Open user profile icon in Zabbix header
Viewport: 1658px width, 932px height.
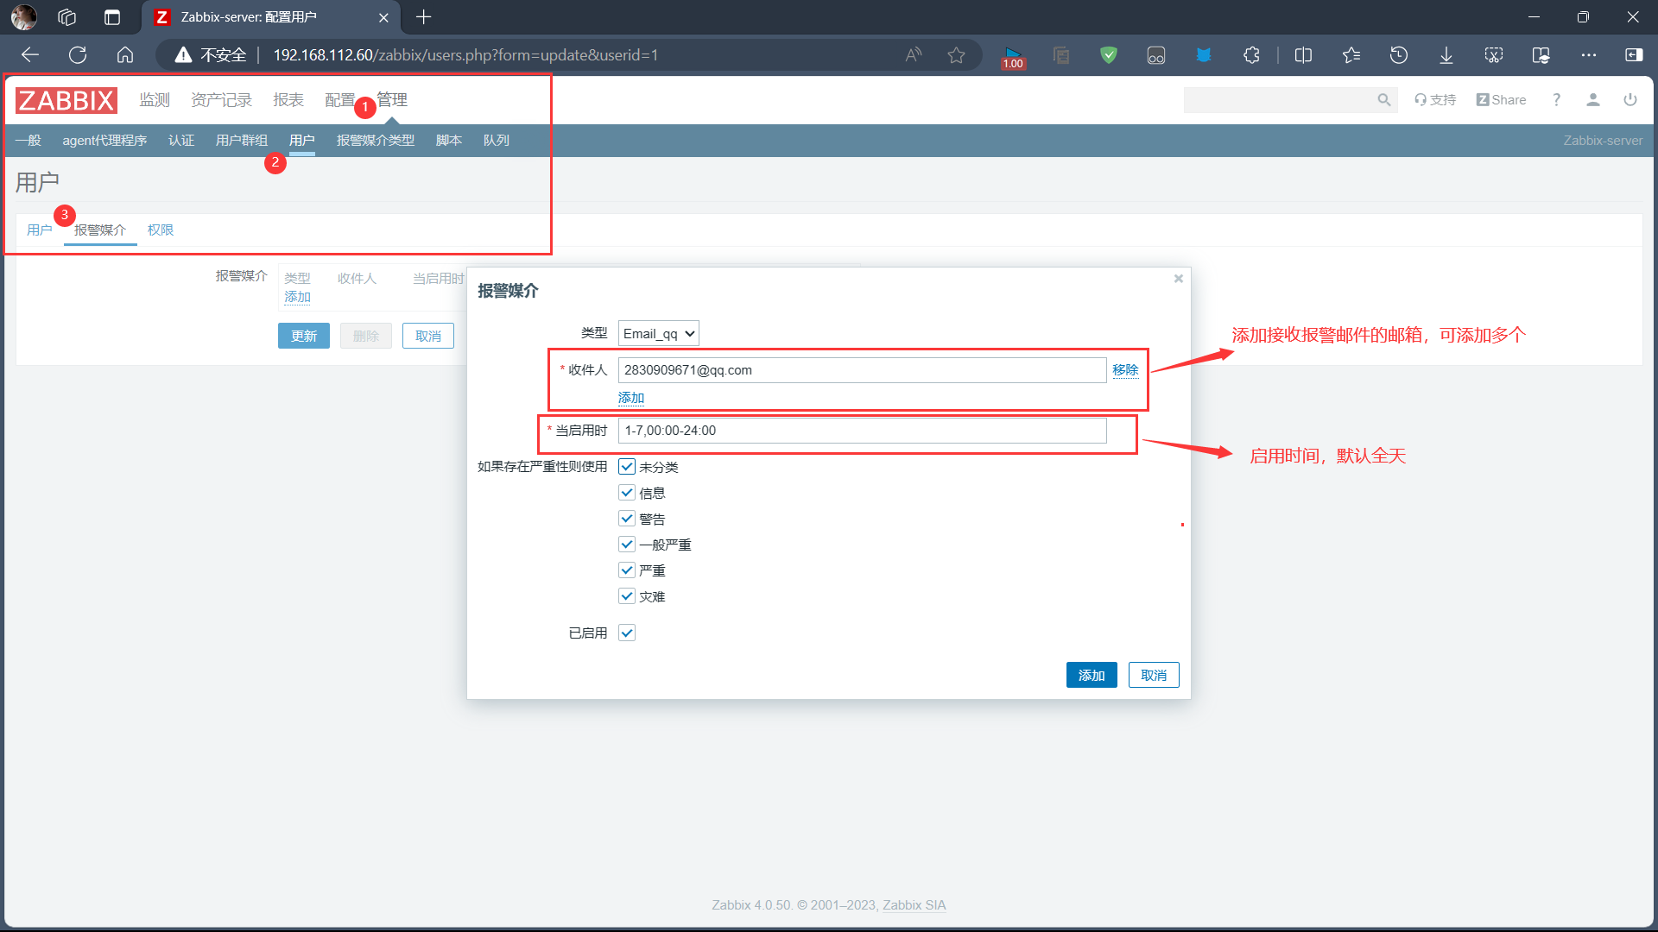click(x=1593, y=100)
